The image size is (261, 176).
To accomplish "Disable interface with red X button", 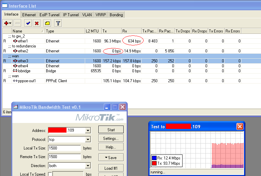I will 37,23.
